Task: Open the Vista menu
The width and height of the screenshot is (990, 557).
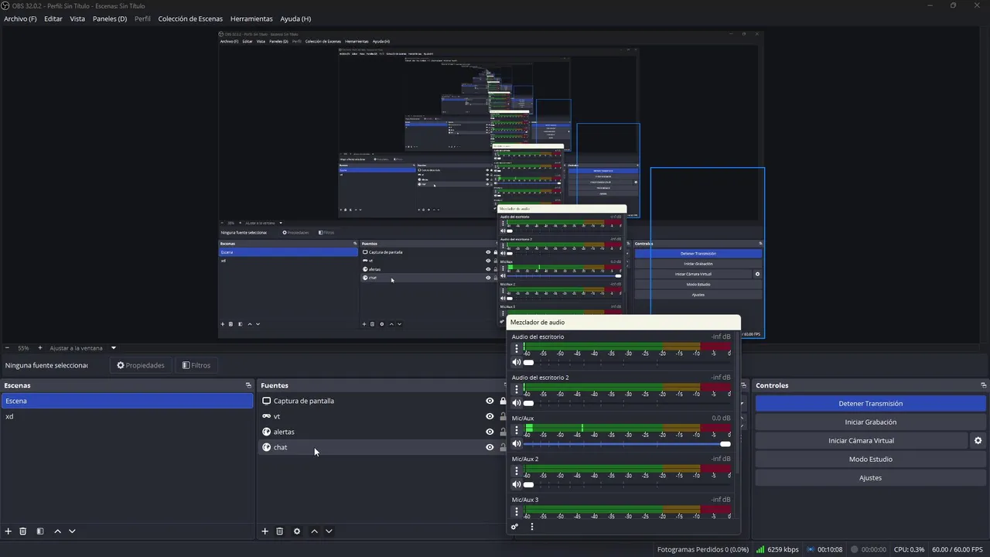Action: click(x=77, y=19)
